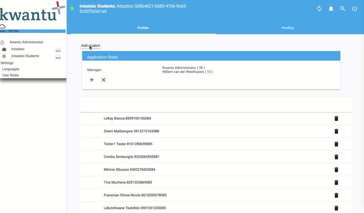
Task: Click the user icon beside Kwantu Administrator
Action: coord(2,42)
